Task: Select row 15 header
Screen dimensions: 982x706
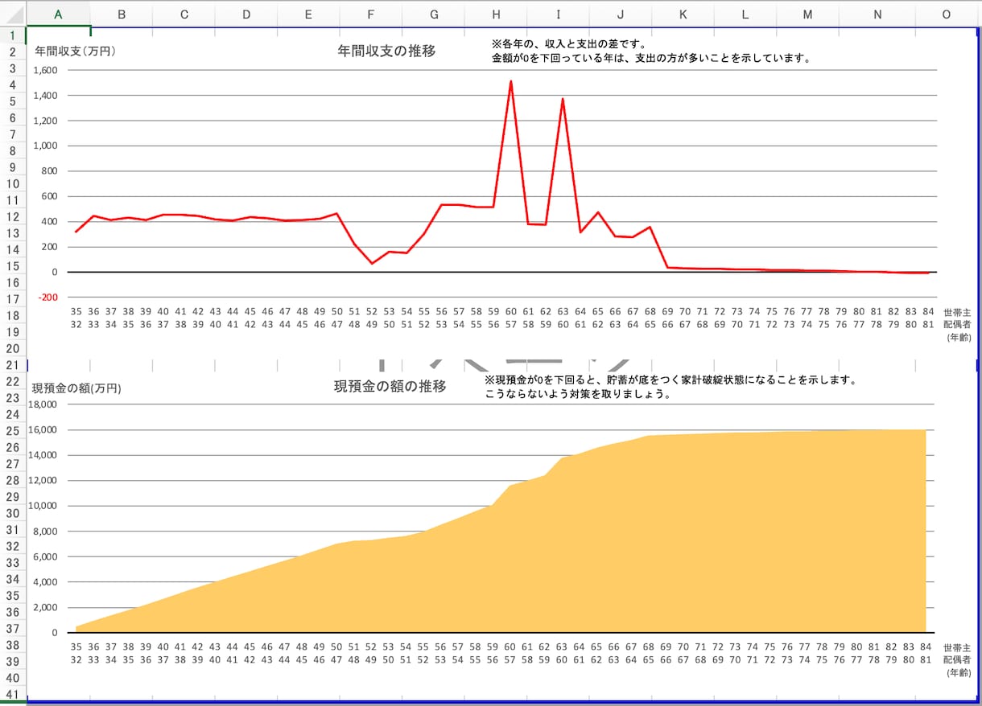Action: [13, 266]
